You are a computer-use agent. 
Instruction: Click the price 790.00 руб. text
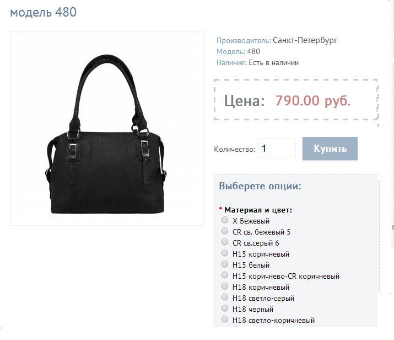[x=313, y=100]
